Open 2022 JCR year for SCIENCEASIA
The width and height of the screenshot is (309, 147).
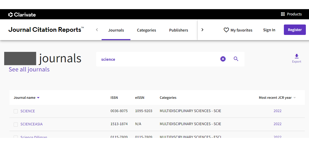(x=278, y=124)
